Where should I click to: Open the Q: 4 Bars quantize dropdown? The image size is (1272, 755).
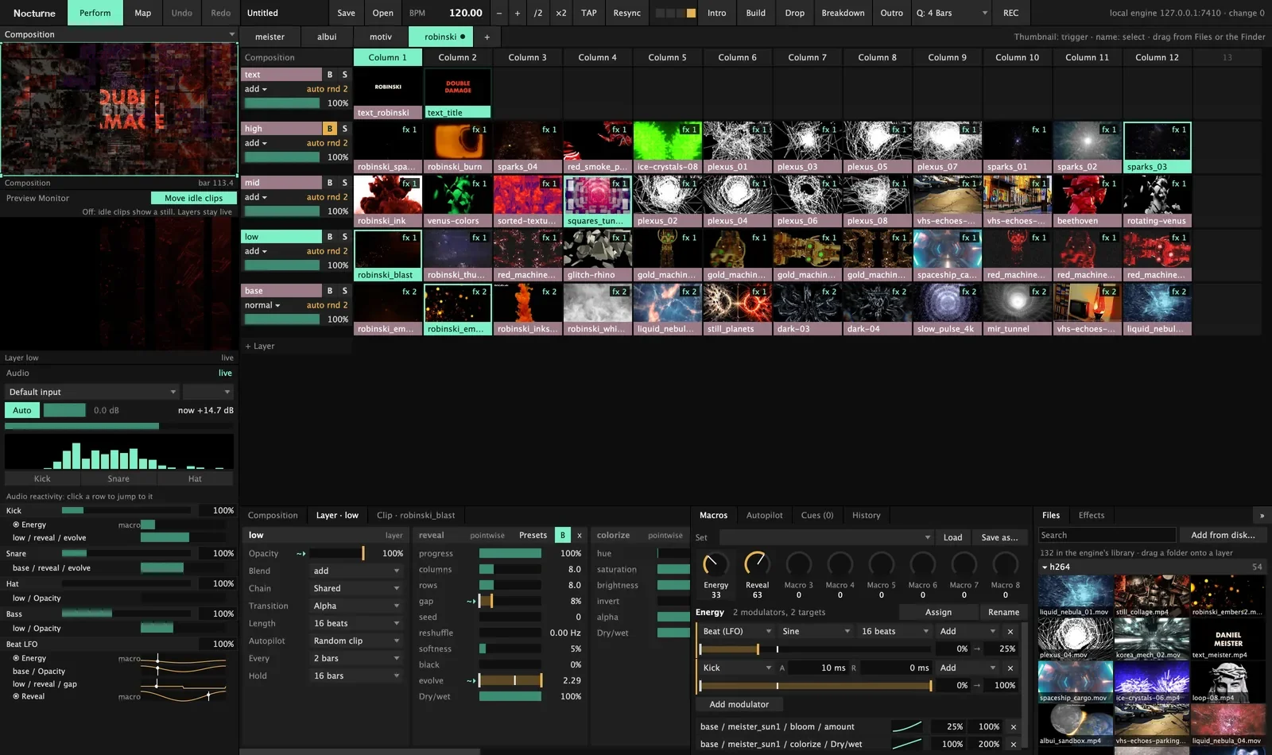pos(952,13)
